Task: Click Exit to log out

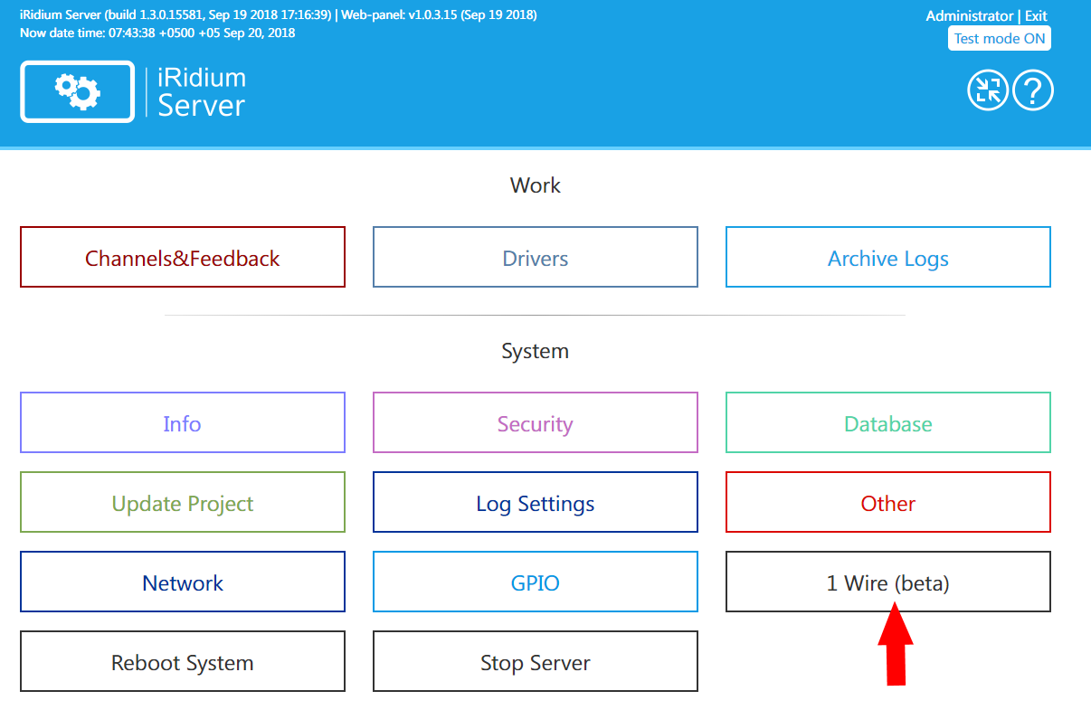Action: pos(1037,15)
